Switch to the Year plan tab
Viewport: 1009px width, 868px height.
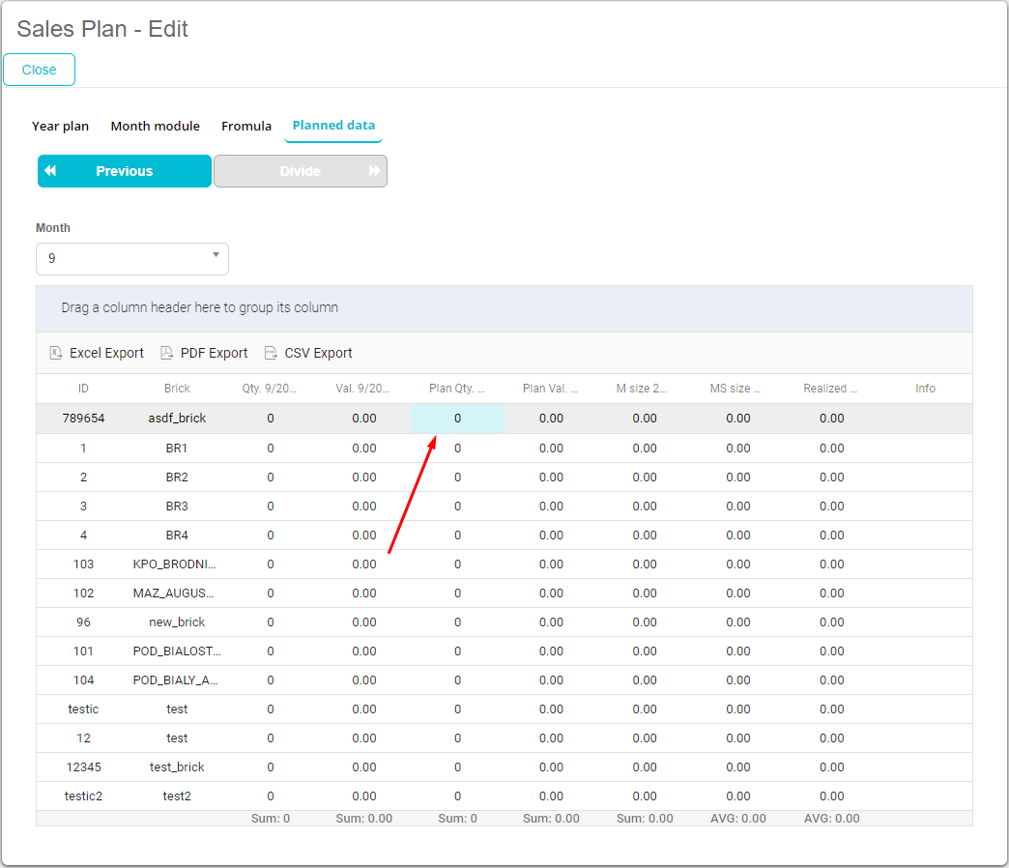[60, 126]
